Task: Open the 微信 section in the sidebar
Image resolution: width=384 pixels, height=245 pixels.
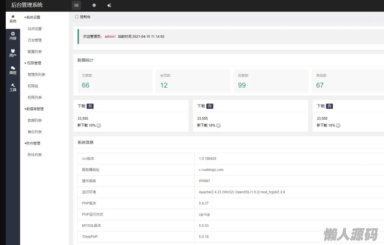Action: pyautogui.click(x=13, y=71)
